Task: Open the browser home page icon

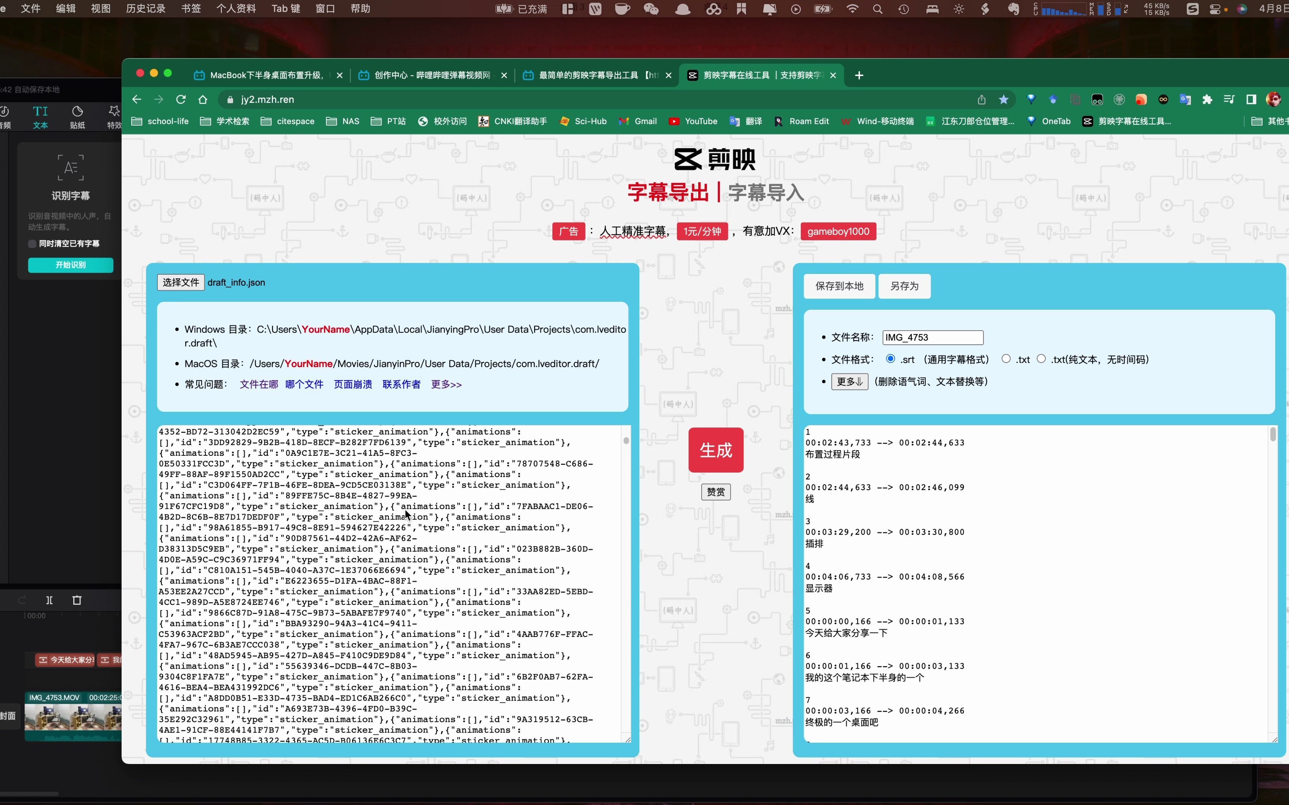Action: tap(203, 100)
